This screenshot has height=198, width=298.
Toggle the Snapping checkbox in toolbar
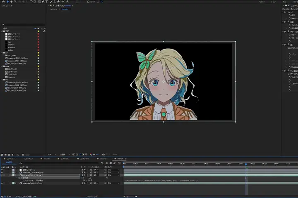(x=89, y=2)
